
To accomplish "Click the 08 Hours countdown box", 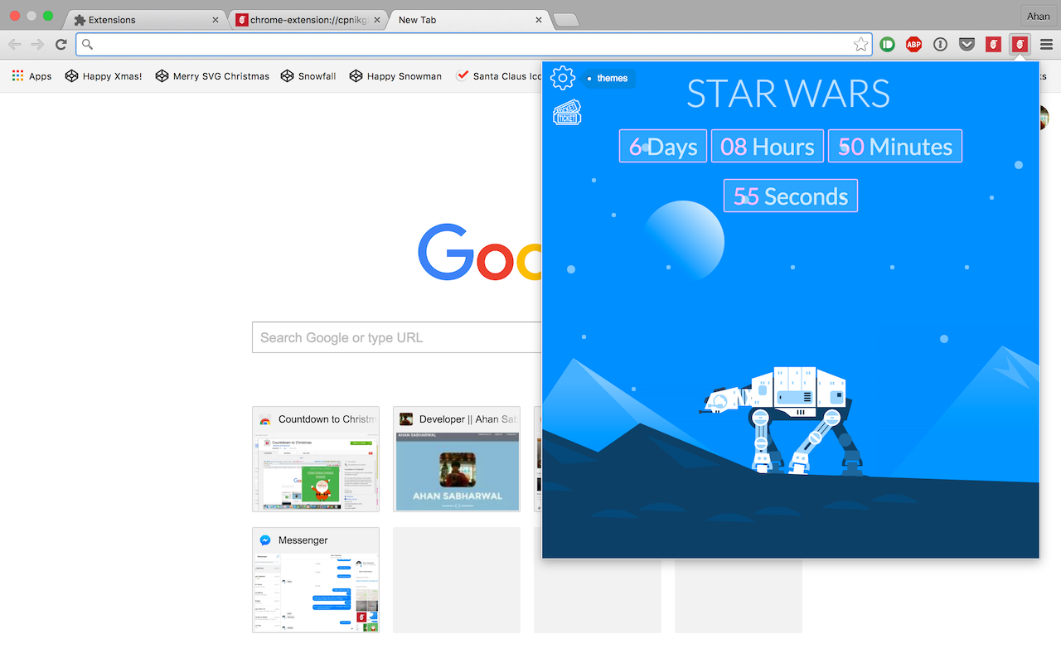I will (768, 146).
